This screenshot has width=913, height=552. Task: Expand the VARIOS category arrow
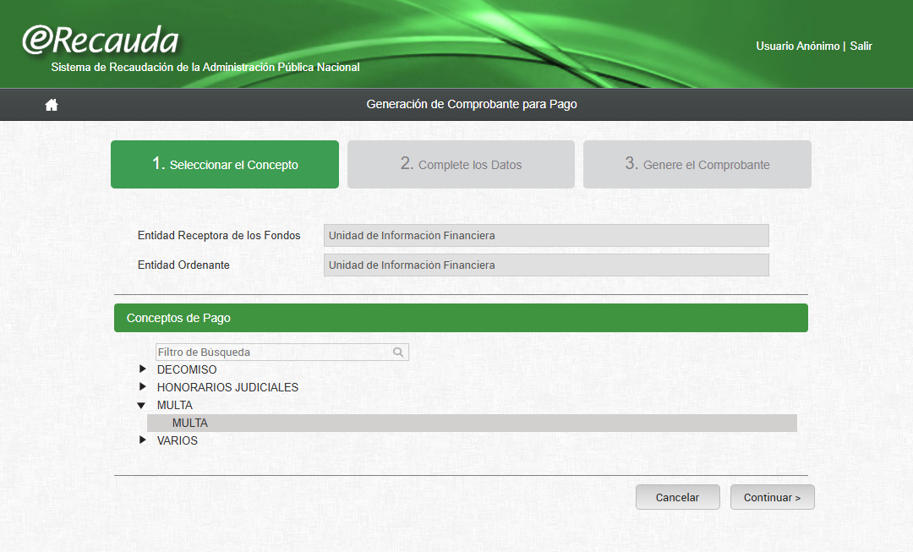pos(143,440)
